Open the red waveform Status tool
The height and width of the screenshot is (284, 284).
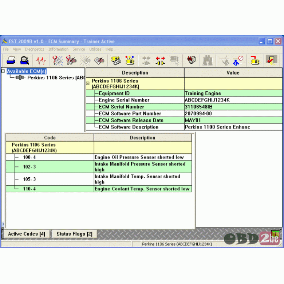(41, 60)
